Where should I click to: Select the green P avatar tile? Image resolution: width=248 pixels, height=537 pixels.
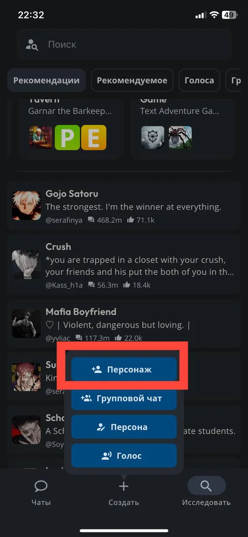click(x=67, y=138)
